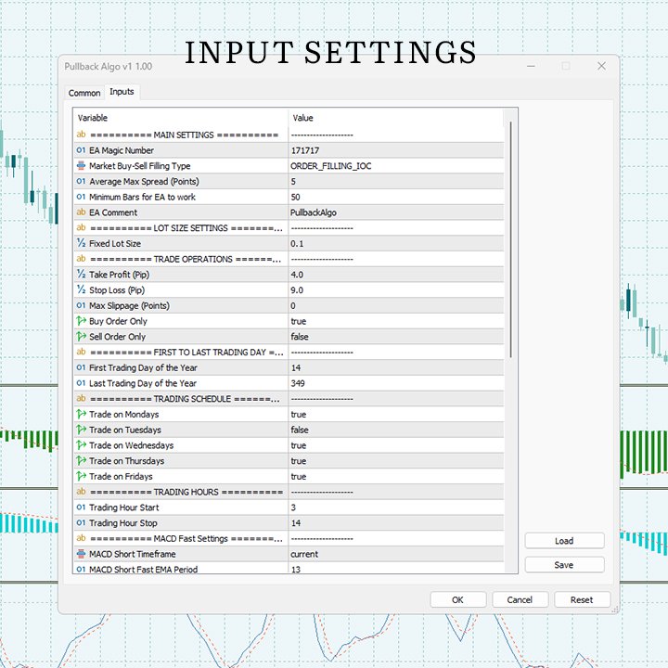Image resolution: width=668 pixels, height=668 pixels.
Task: Click the integer icon beside Max Slippage (Points)
Action: pyautogui.click(x=81, y=305)
